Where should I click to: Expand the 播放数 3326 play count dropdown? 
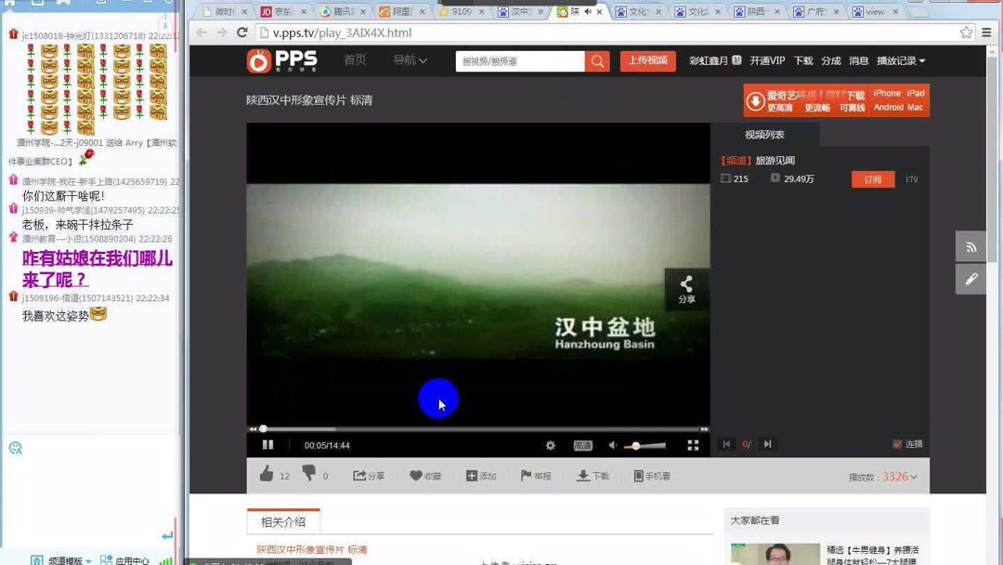point(915,475)
